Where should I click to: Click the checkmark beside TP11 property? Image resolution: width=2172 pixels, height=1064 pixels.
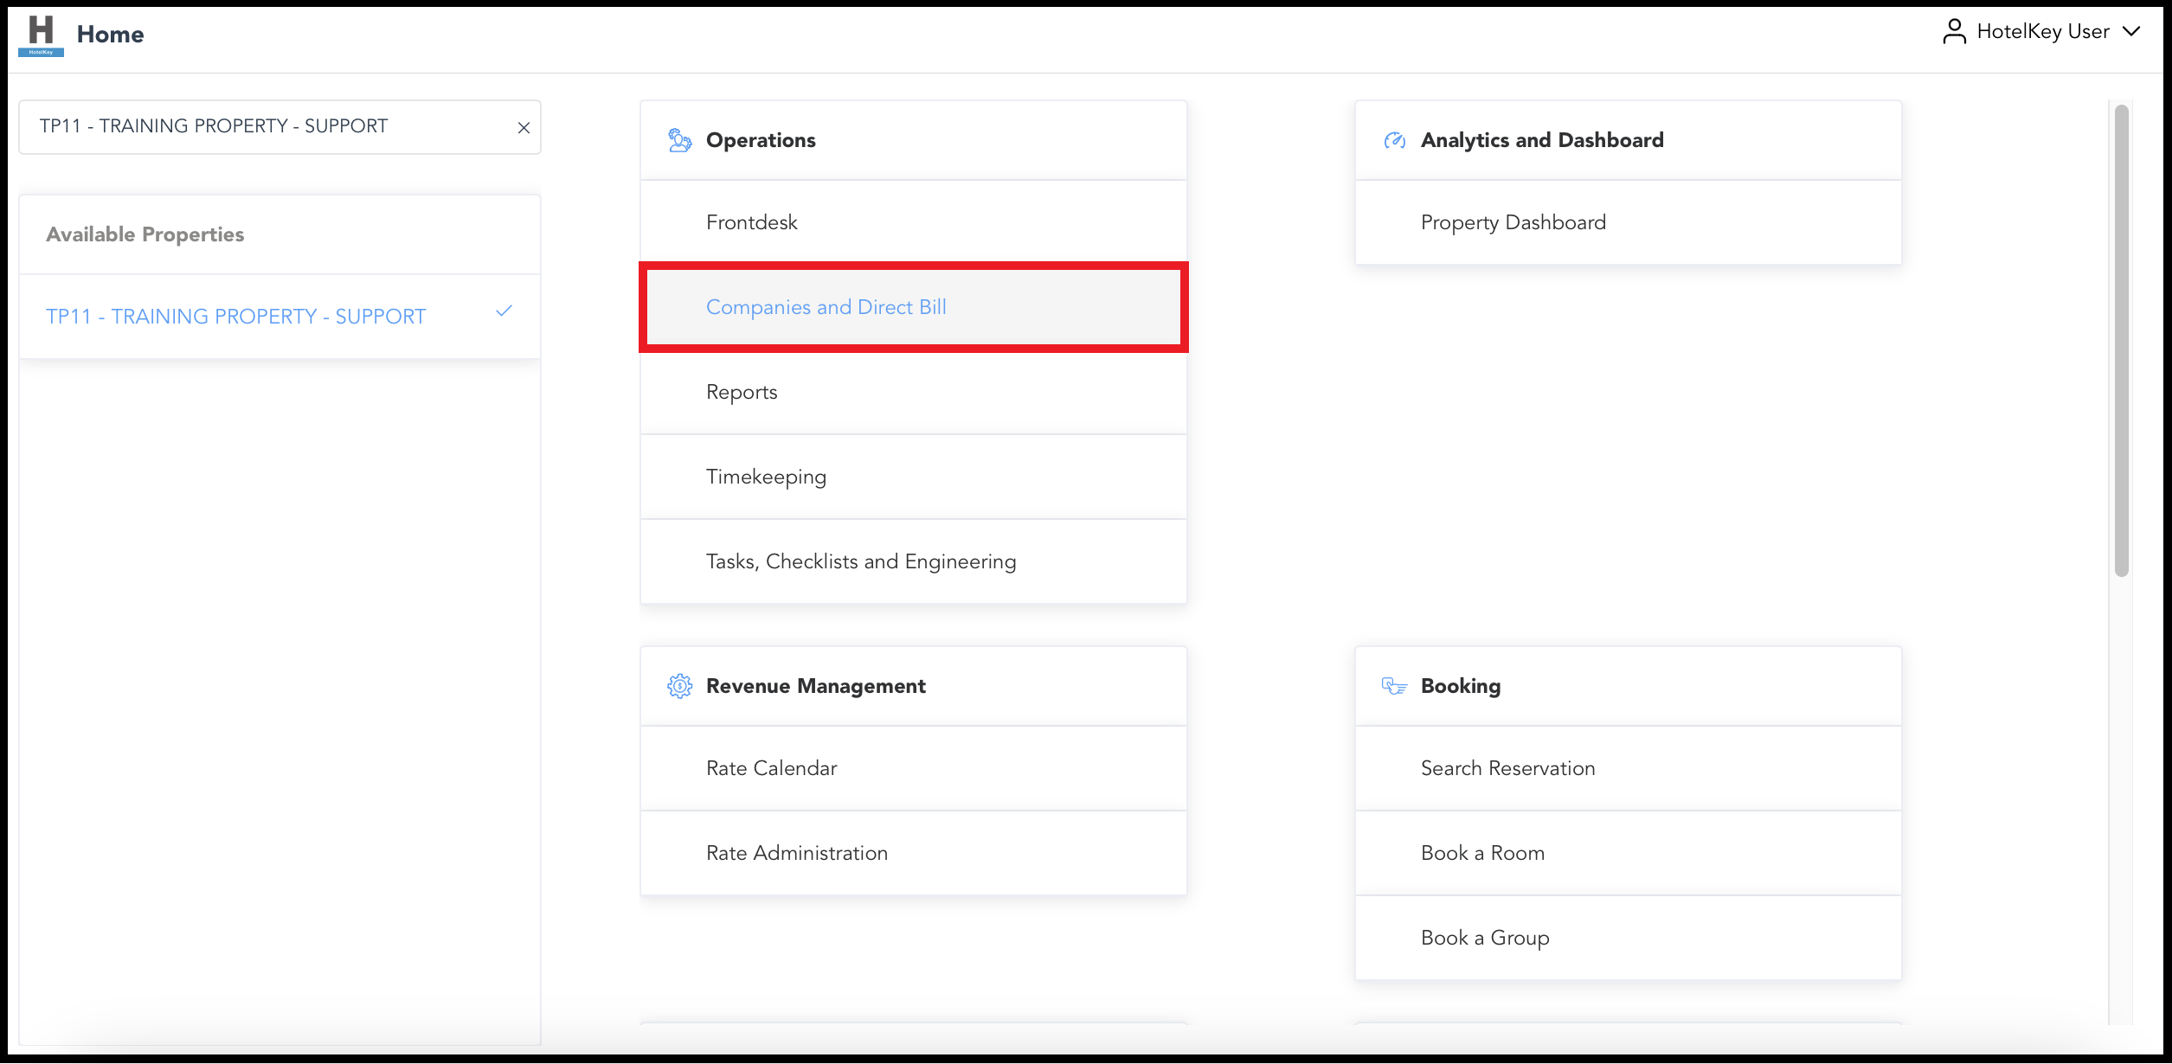pyautogui.click(x=504, y=311)
